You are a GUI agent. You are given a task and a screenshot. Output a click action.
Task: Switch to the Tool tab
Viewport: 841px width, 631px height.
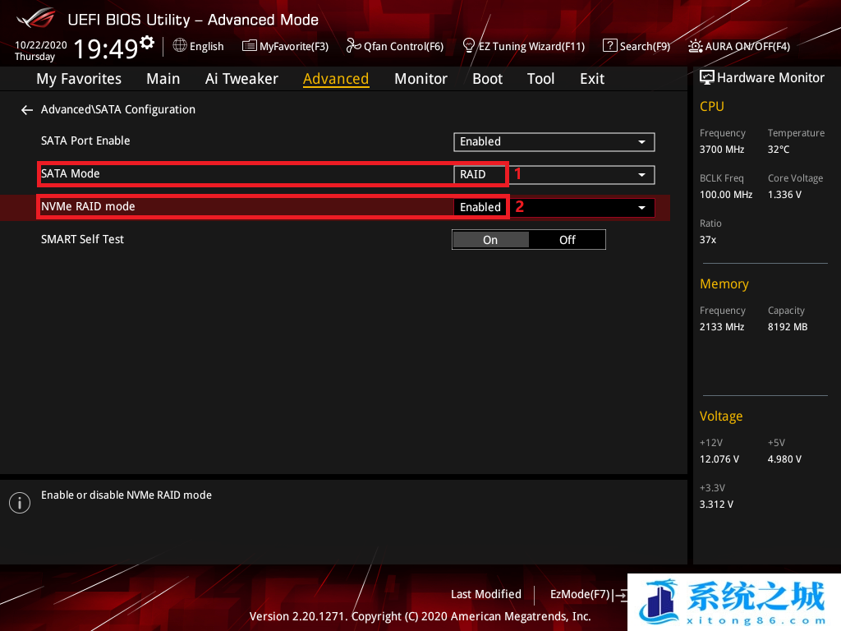tap(540, 79)
